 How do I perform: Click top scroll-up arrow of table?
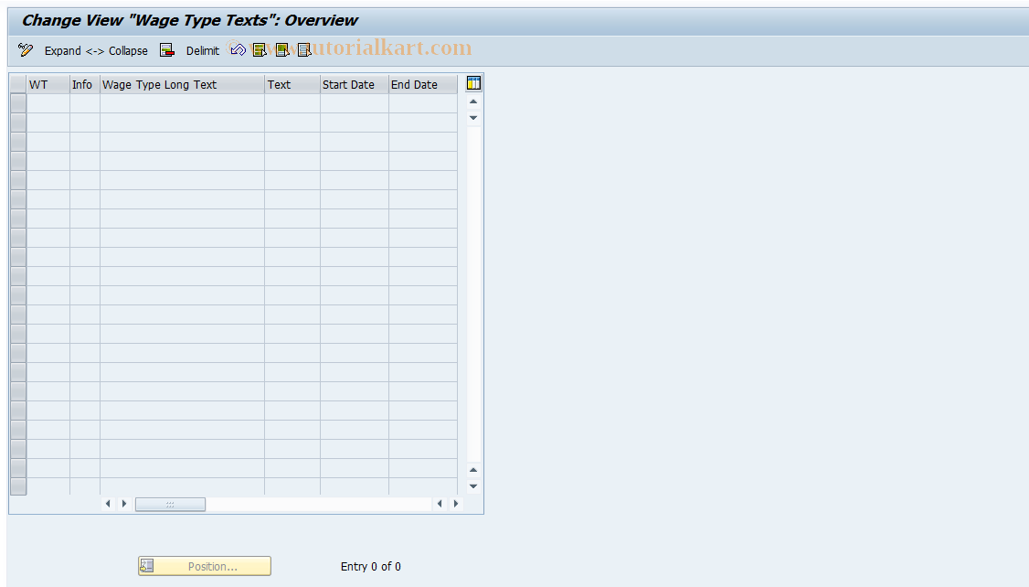(x=473, y=101)
